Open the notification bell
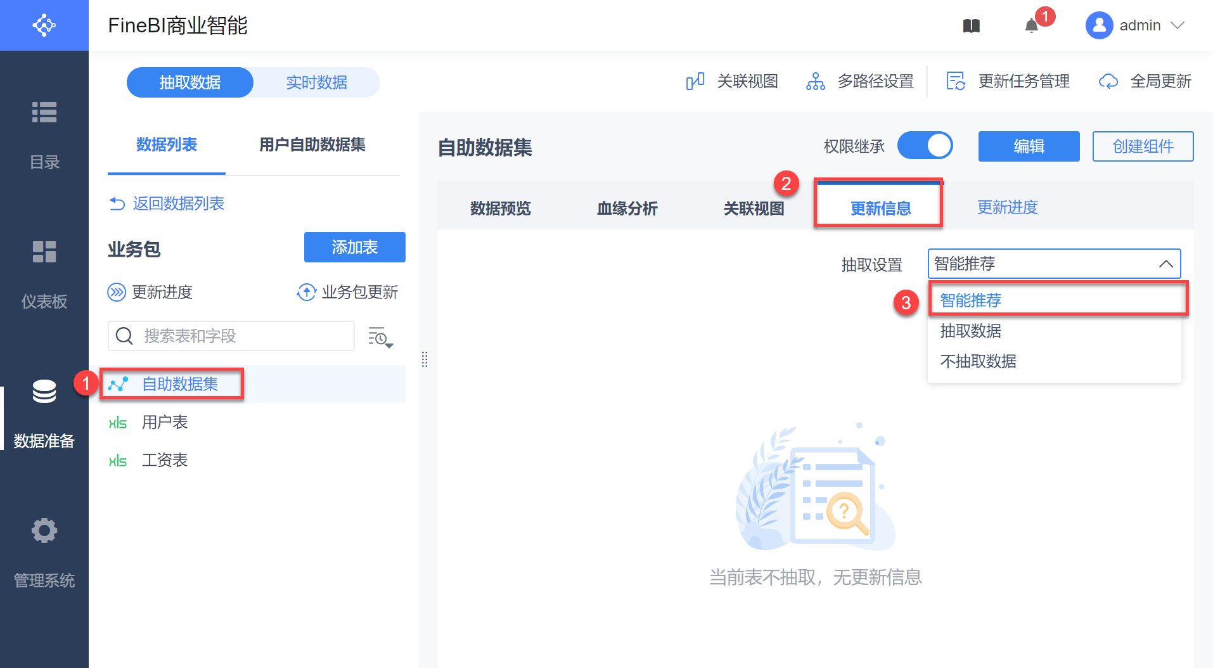 [1032, 25]
